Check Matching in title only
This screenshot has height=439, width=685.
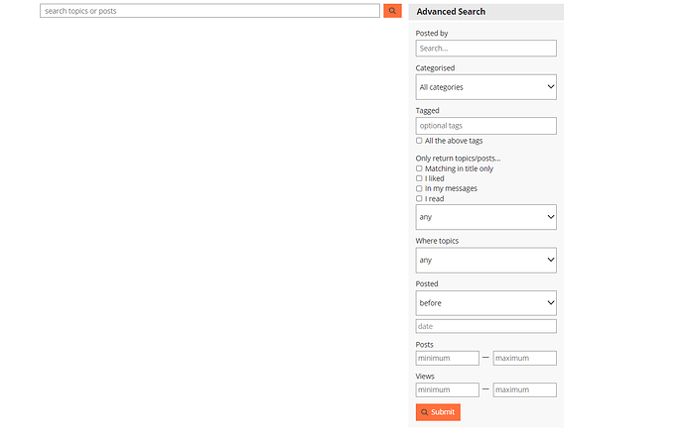pyautogui.click(x=419, y=168)
